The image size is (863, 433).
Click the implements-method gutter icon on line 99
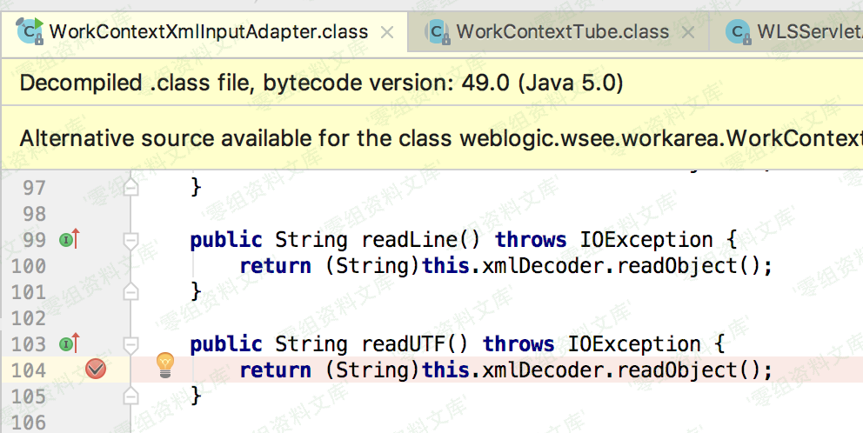(x=69, y=239)
